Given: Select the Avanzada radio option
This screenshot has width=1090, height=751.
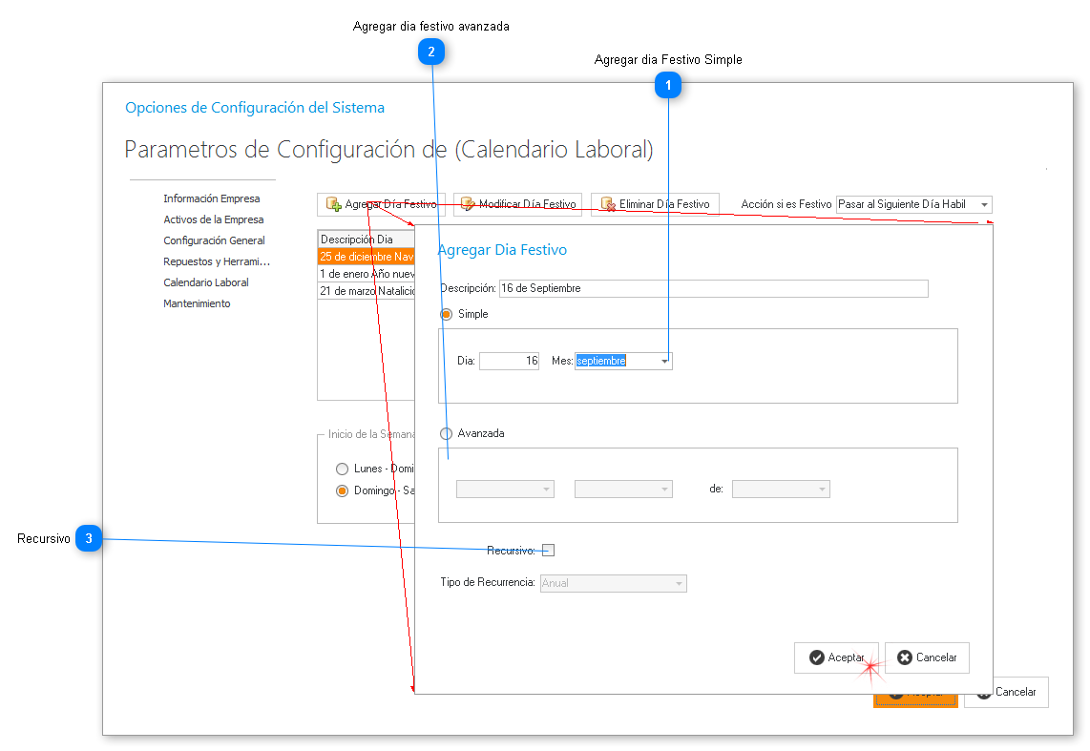Looking at the screenshot, I should (x=447, y=433).
